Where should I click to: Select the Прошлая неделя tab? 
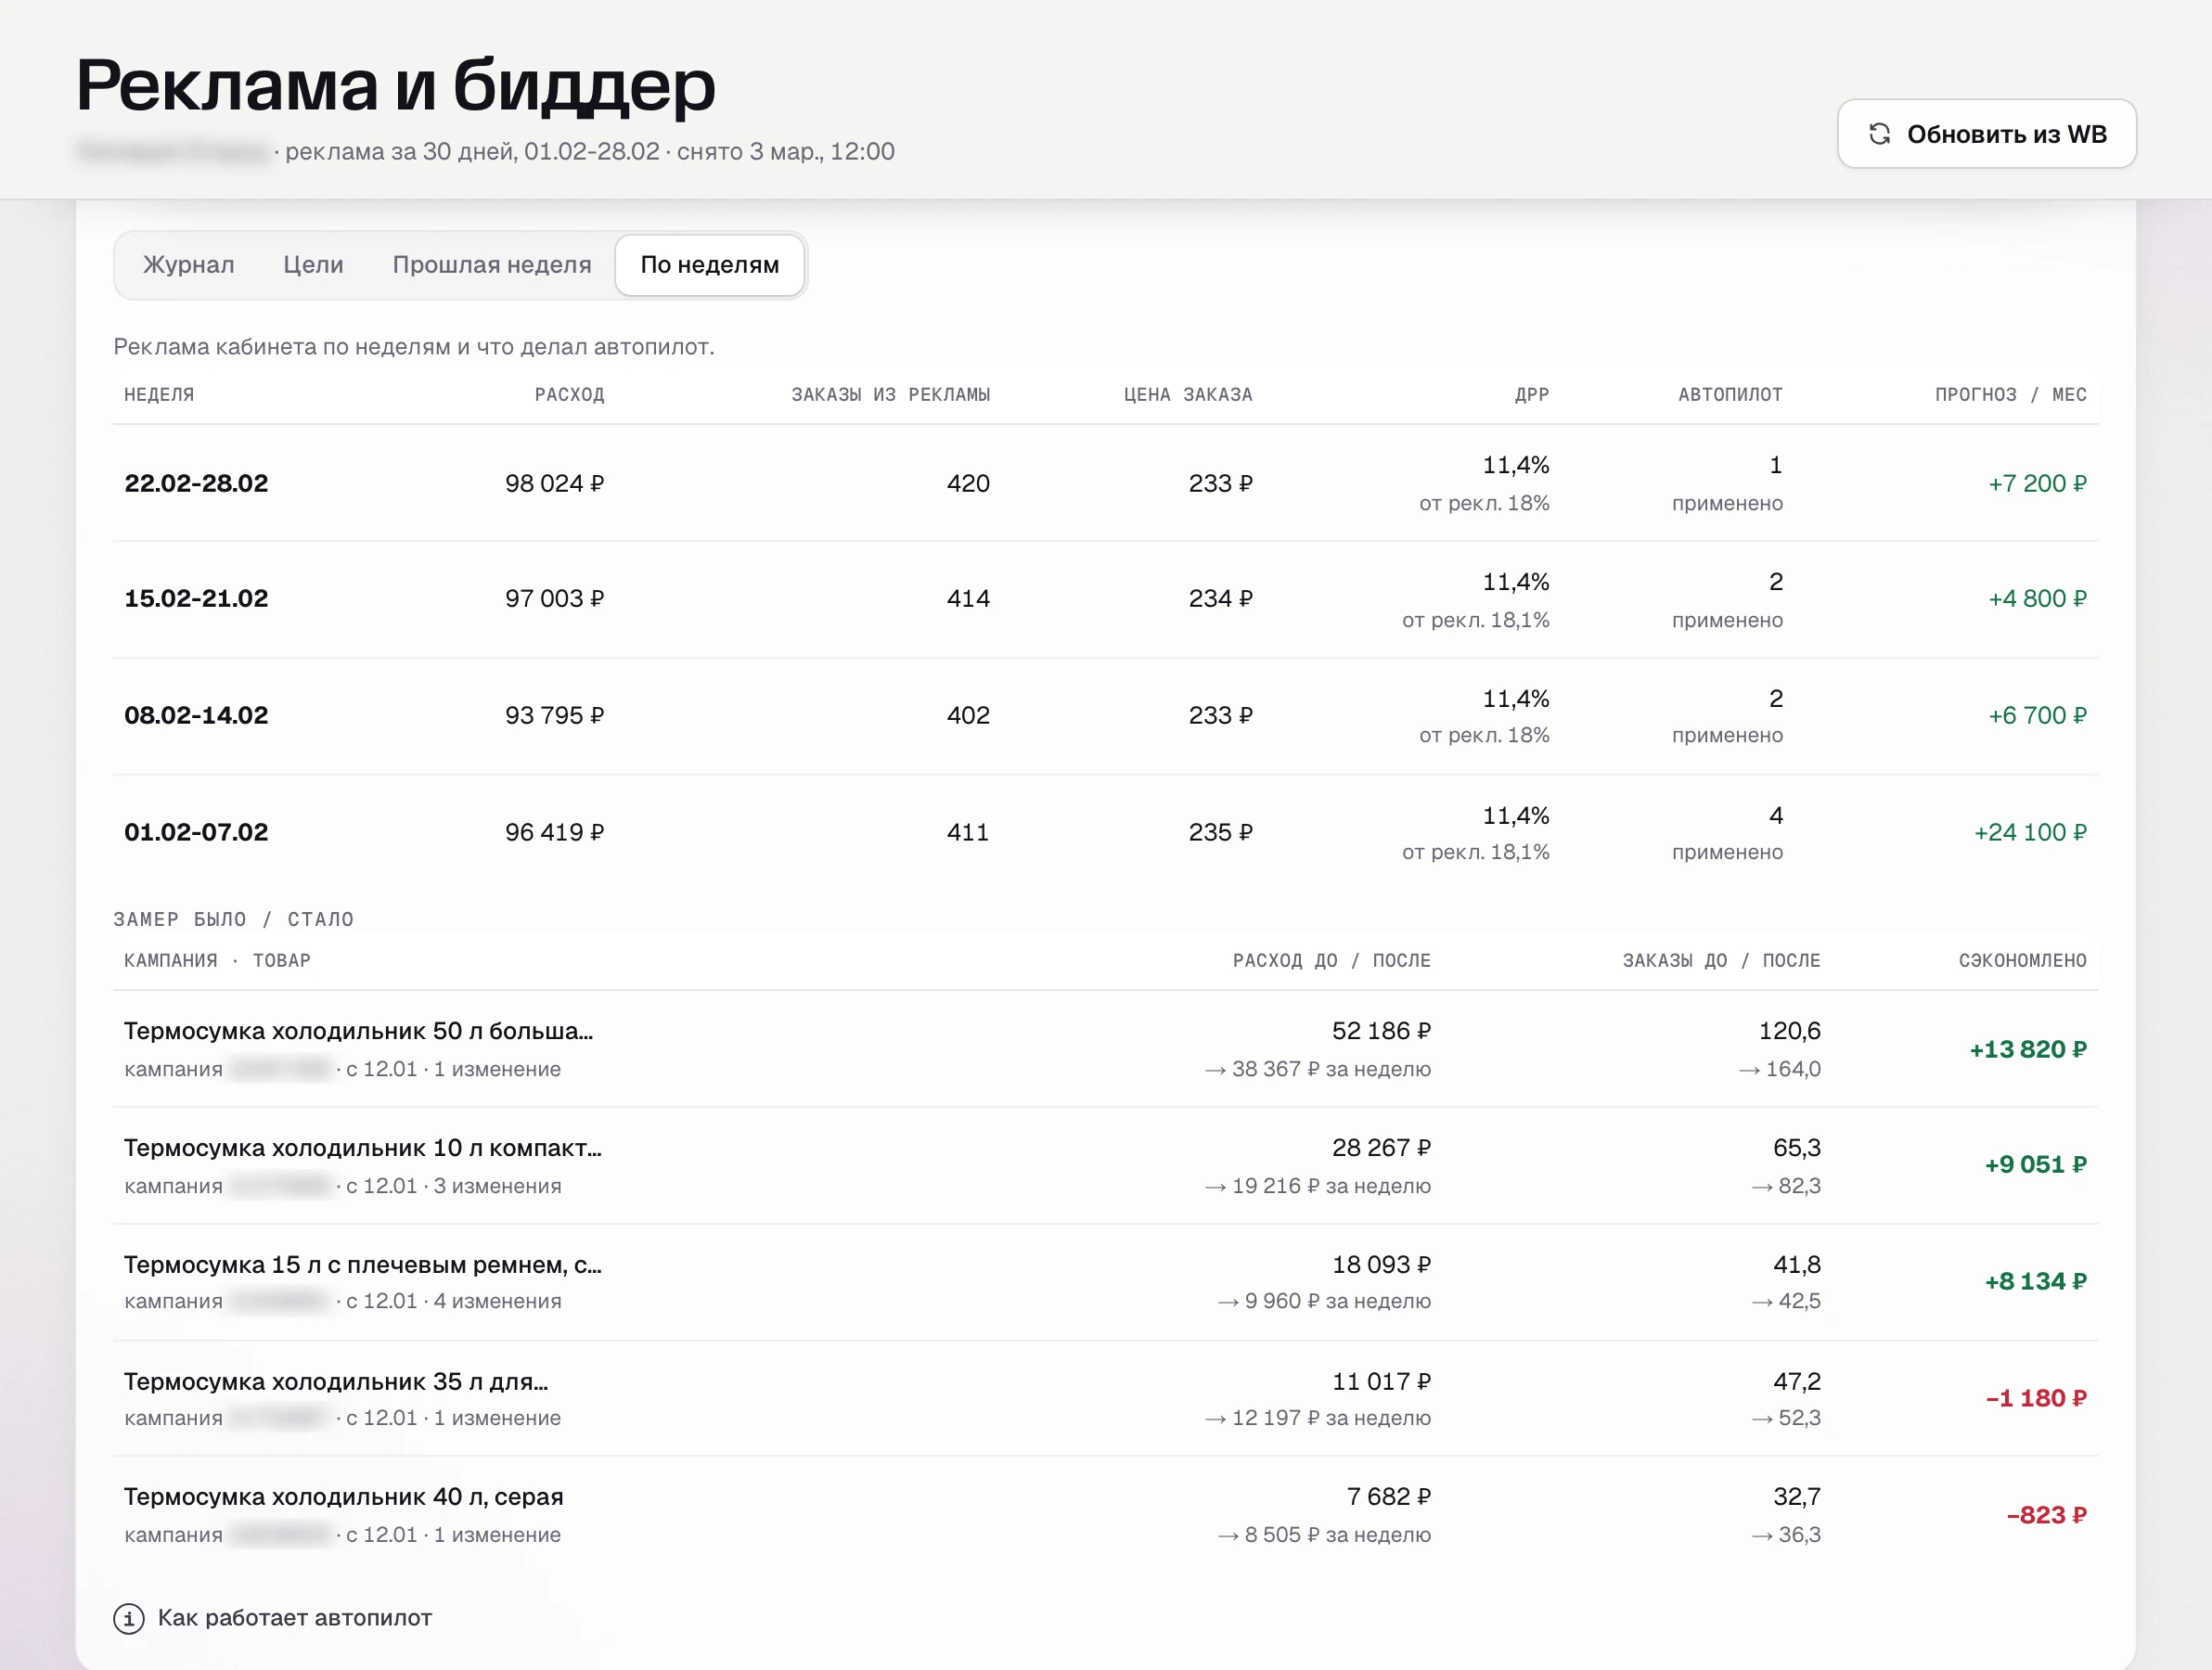492,265
